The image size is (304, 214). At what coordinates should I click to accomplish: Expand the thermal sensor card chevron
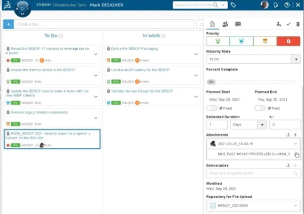click(x=96, y=75)
